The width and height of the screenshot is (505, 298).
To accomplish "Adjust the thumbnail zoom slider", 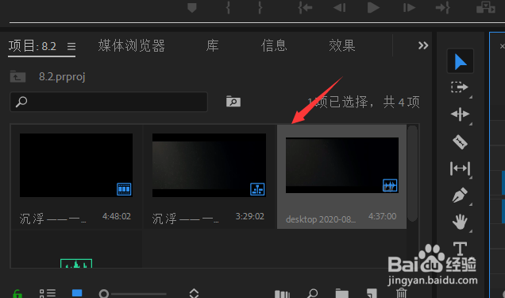I will [x=133, y=294].
